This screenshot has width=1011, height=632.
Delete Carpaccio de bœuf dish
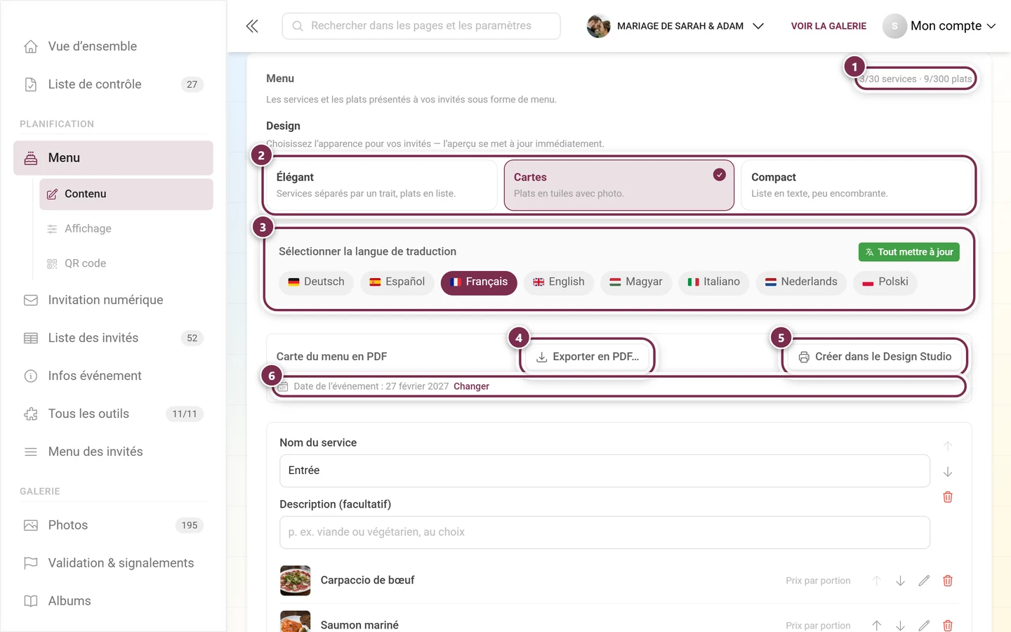948,581
